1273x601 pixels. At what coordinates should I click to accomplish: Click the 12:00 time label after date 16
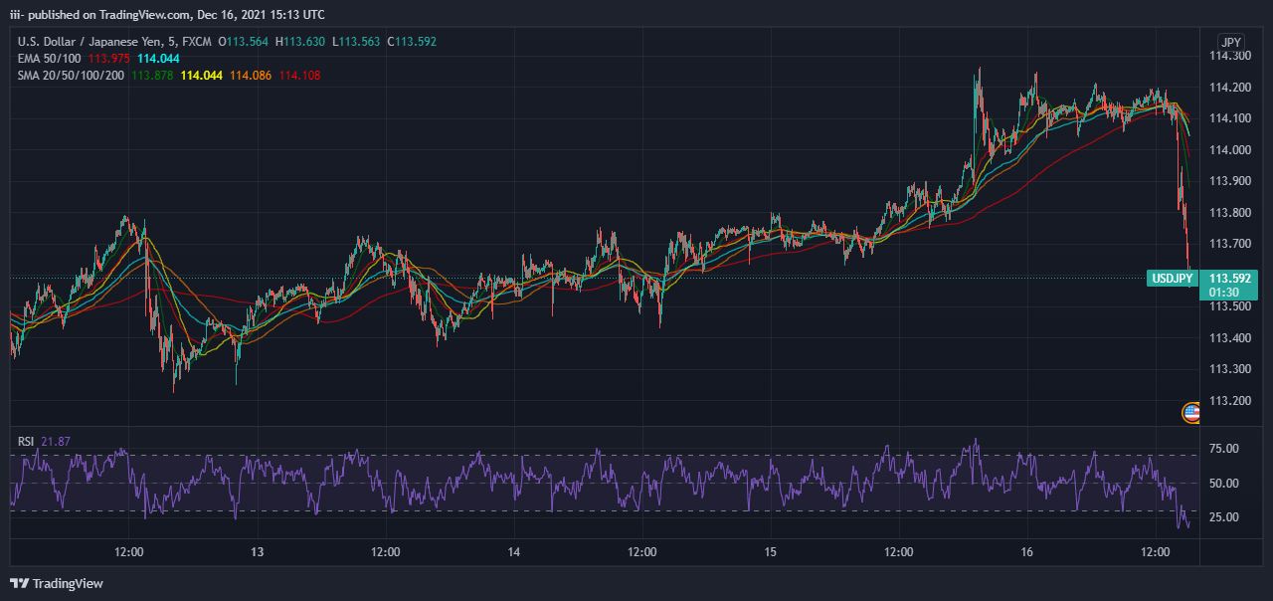[x=1156, y=552]
